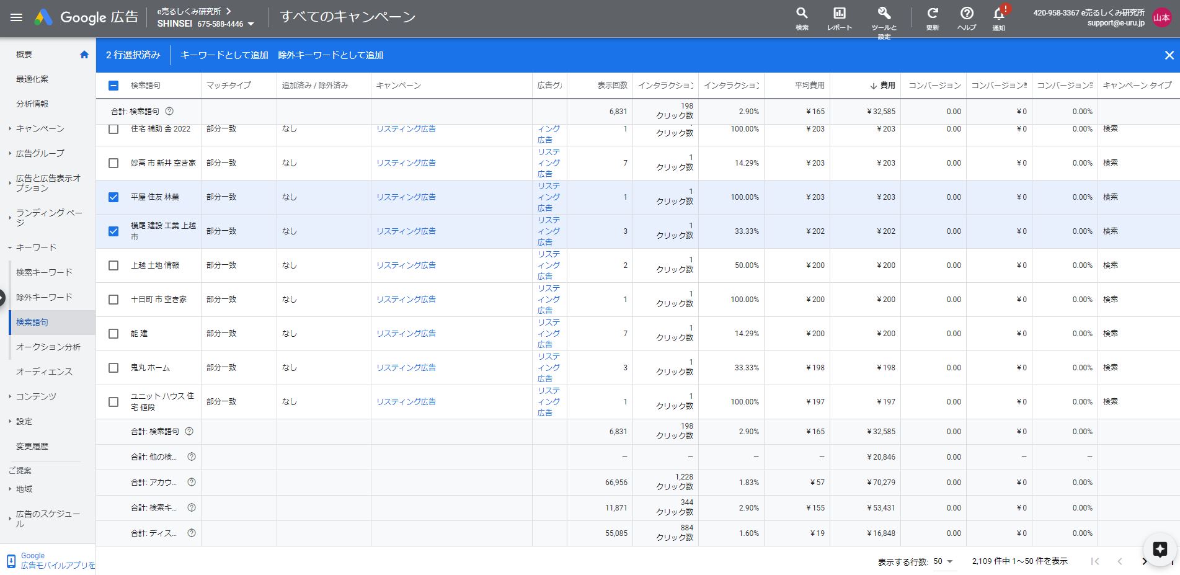The height and width of the screenshot is (575, 1180).
Task: Expand the 広告のスケジュール section
Action: pyautogui.click(x=10, y=519)
